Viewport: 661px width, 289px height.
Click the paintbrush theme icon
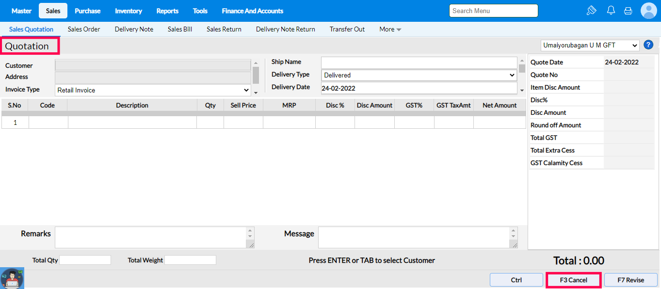point(591,11)
